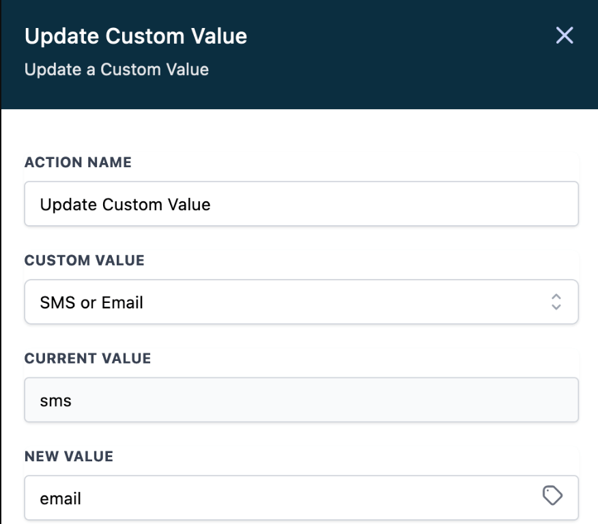Click blank middle area of New Value field
Viewport: 598px width, 524px height.
coord(300,498)
